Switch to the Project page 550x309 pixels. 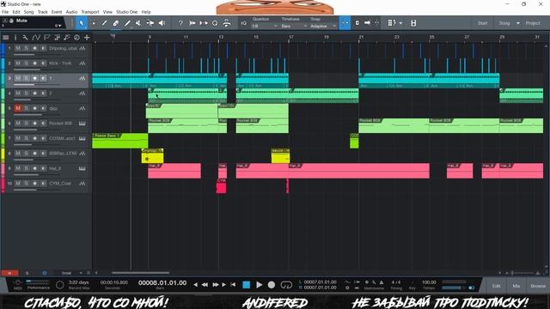point(533,23)
